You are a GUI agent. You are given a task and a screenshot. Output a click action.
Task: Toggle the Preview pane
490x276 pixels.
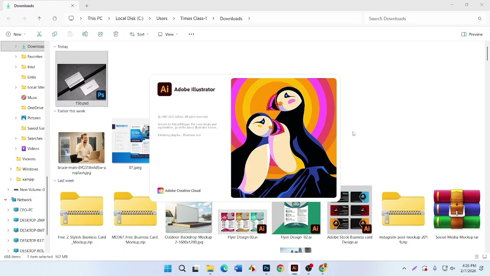coord(472,34)
